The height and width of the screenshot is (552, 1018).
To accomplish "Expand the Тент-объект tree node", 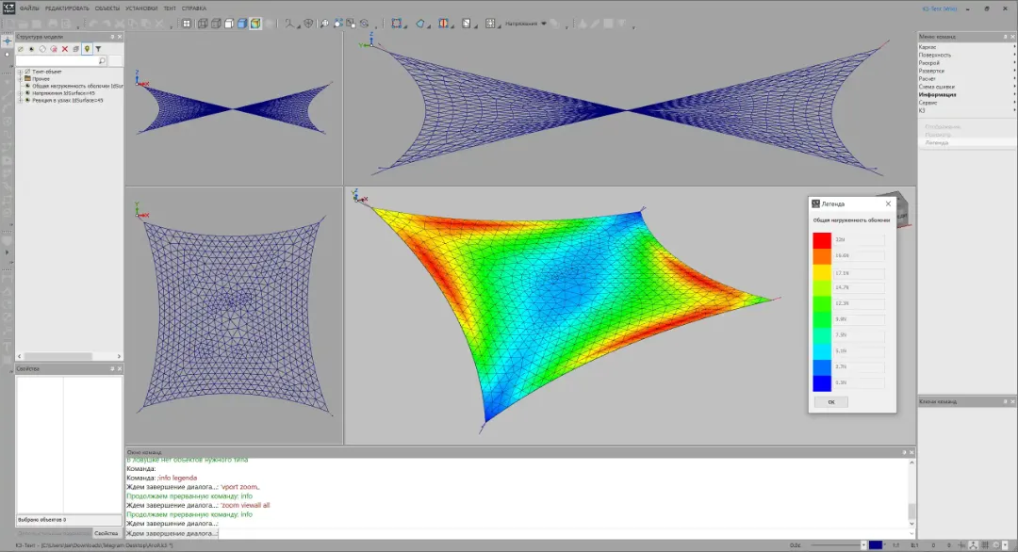I will tap(20, 72).
